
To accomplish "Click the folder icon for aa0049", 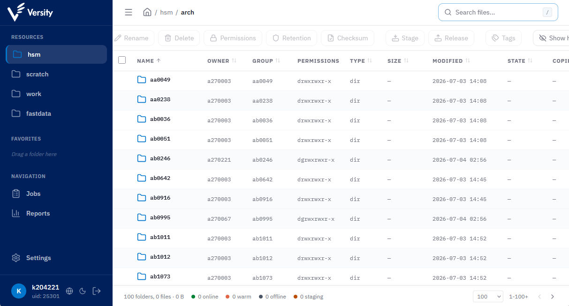I will click(142, 80).
